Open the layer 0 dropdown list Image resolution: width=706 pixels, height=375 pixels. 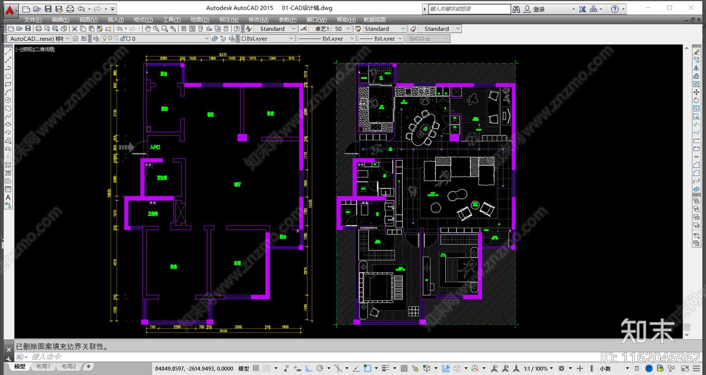[x=207, y=38]
